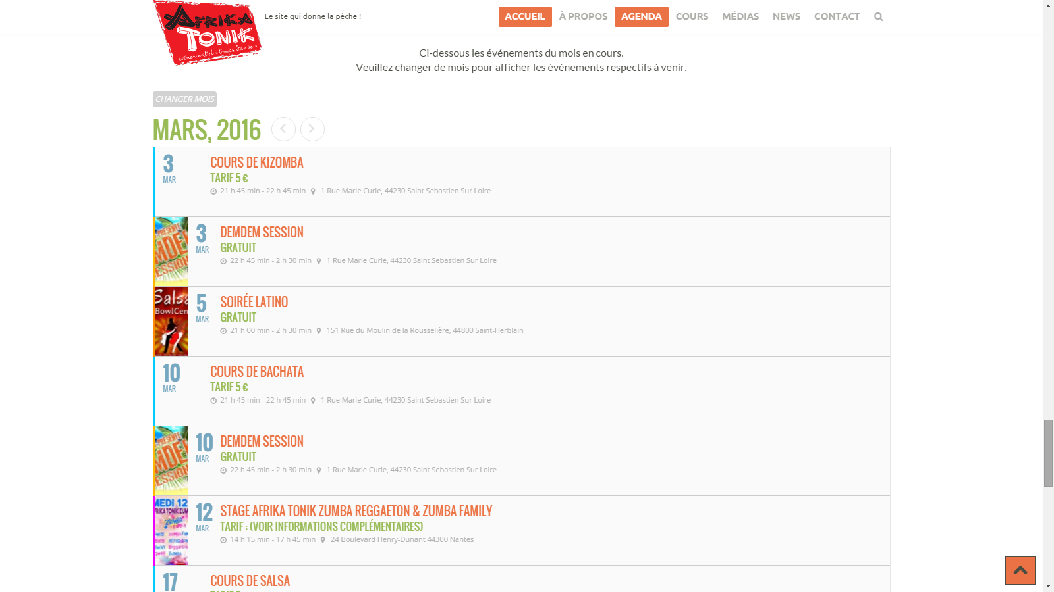The image size is (1054, 592).
Task: Open the Cours de Kizomba event
Action: click(257, 162)
